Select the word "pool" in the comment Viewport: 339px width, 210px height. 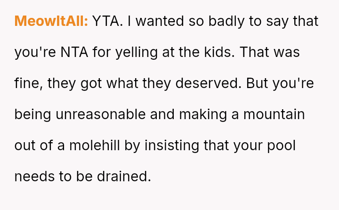(280, 145)
